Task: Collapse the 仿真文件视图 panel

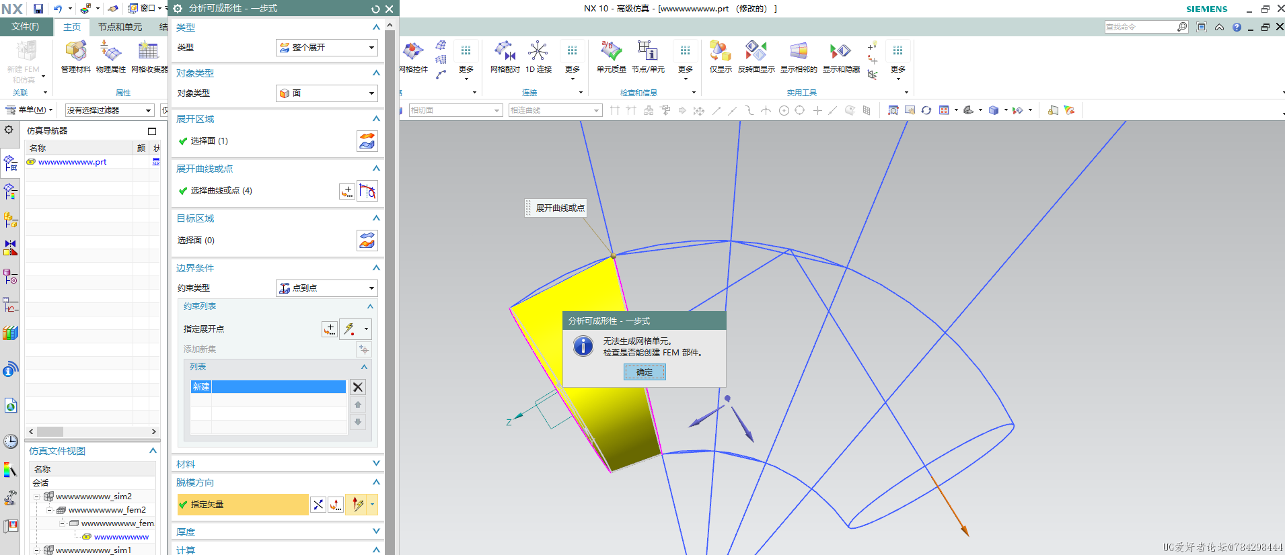Action: pos(153,451)
